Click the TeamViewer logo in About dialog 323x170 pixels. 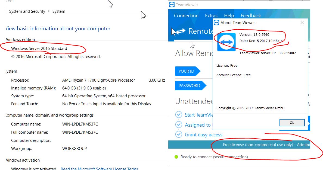click(x=226, y=42)
